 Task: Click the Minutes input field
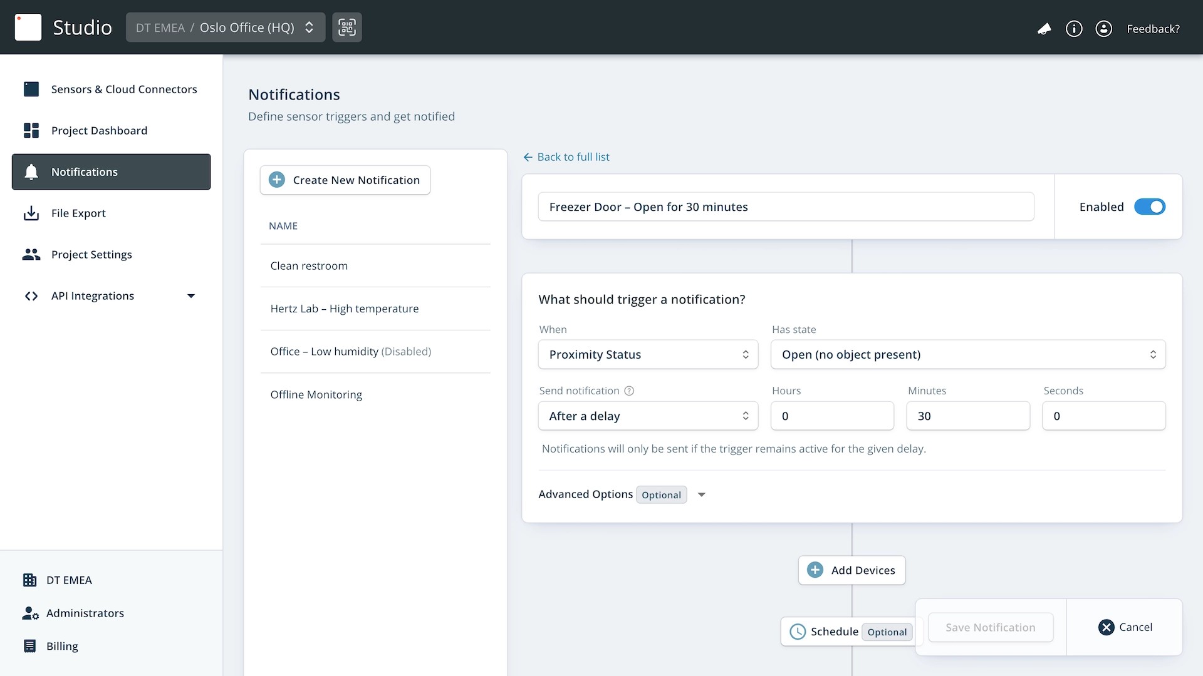tap(967, 416)
